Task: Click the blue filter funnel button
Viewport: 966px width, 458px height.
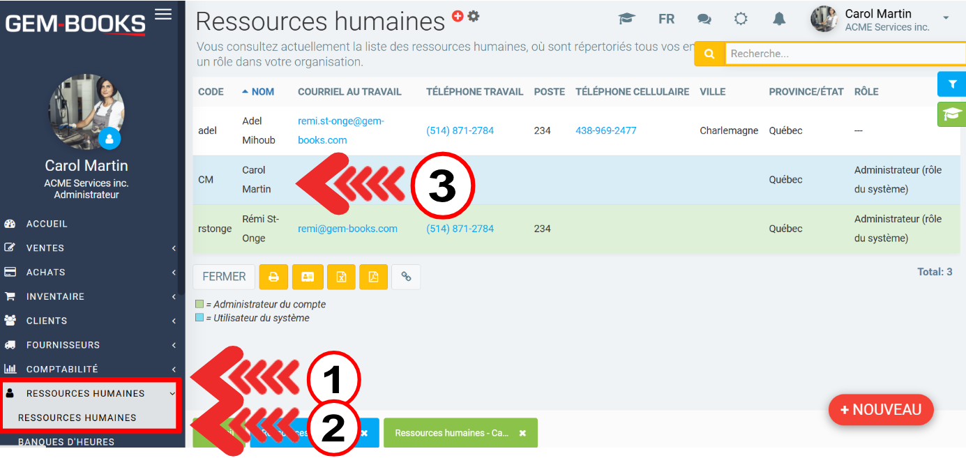Action: coord(952,84)
